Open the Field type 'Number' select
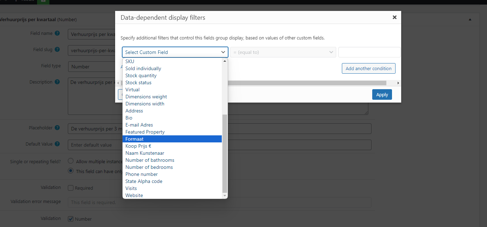This screenshot has height=227, width=487. [x=91, y=67]
